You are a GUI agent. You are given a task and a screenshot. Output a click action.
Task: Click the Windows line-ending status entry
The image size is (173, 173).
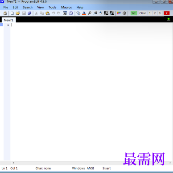click(x=78, y=168)
